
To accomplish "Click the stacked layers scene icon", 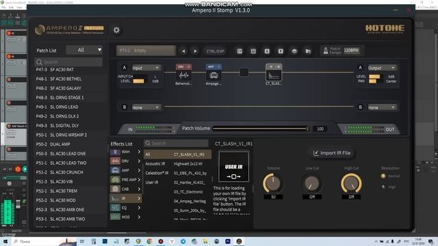I will click(x=294, y=51).
